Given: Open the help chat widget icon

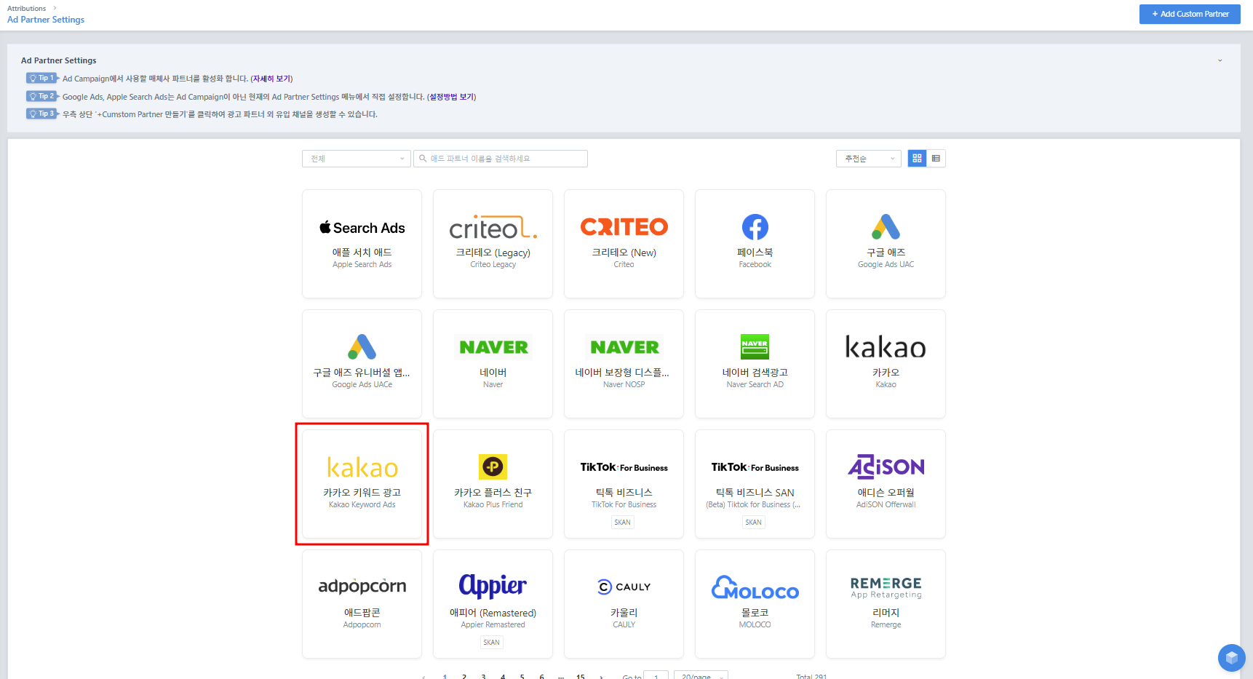Looking at the screenshot, I should coord(1231,658).
